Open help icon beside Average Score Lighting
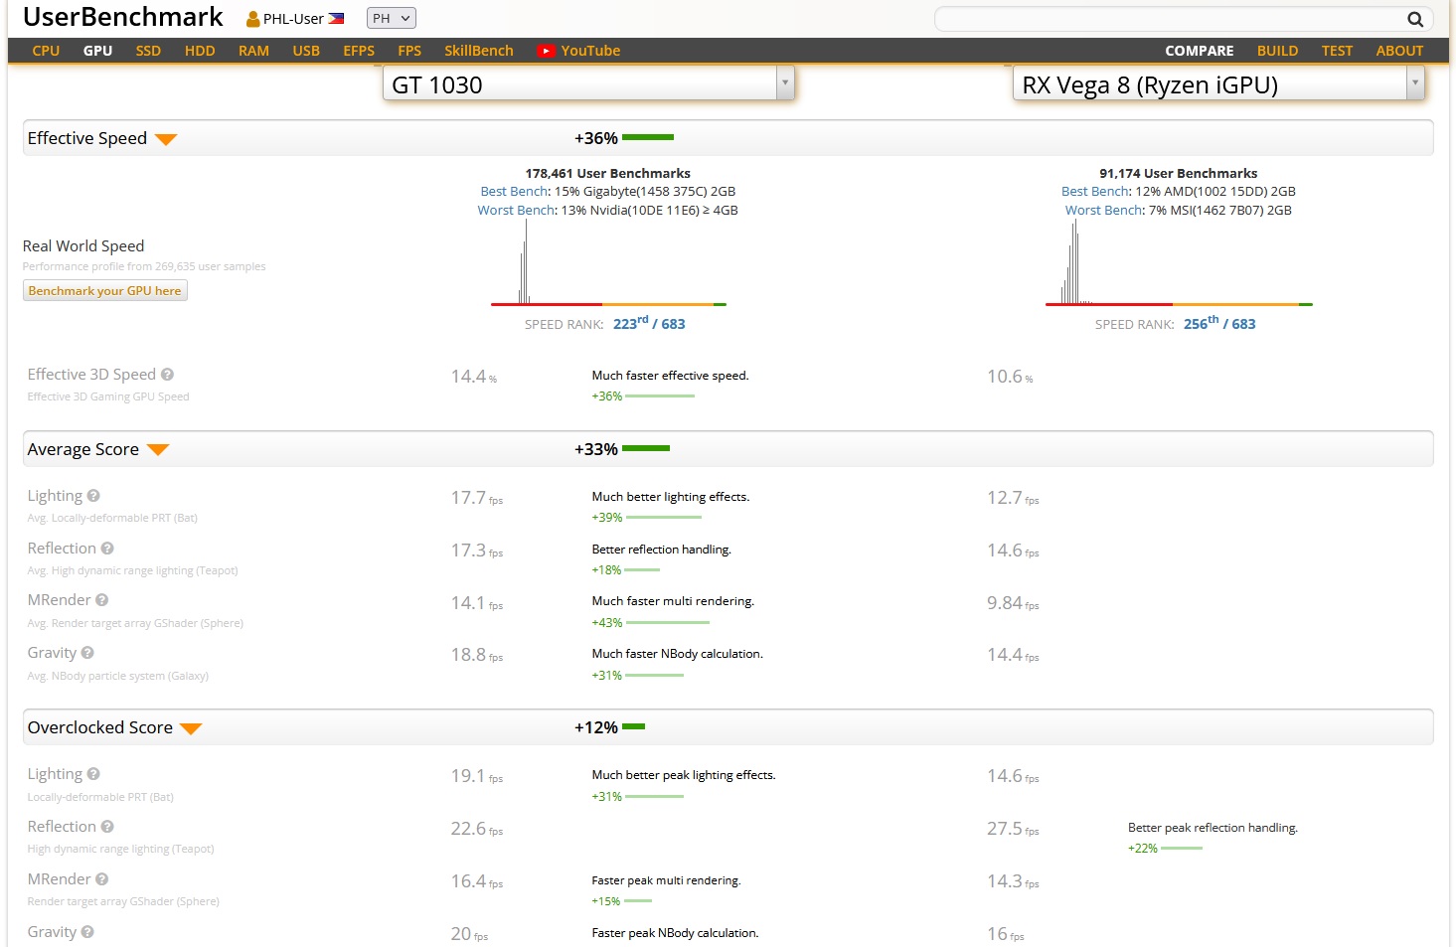1456x947 pixels. pyautogui.click(x=93, y=495)
